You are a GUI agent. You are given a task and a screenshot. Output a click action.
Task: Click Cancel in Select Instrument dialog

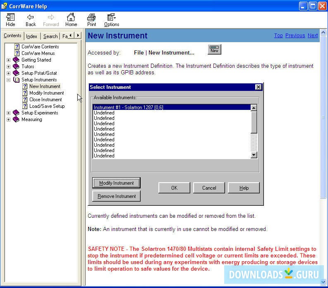(209, 188)
